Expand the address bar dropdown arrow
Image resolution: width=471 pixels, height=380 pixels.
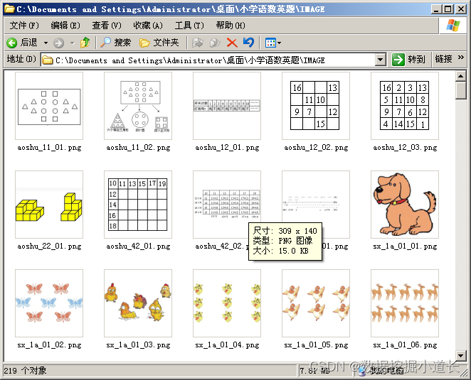[x=381, y=60]
